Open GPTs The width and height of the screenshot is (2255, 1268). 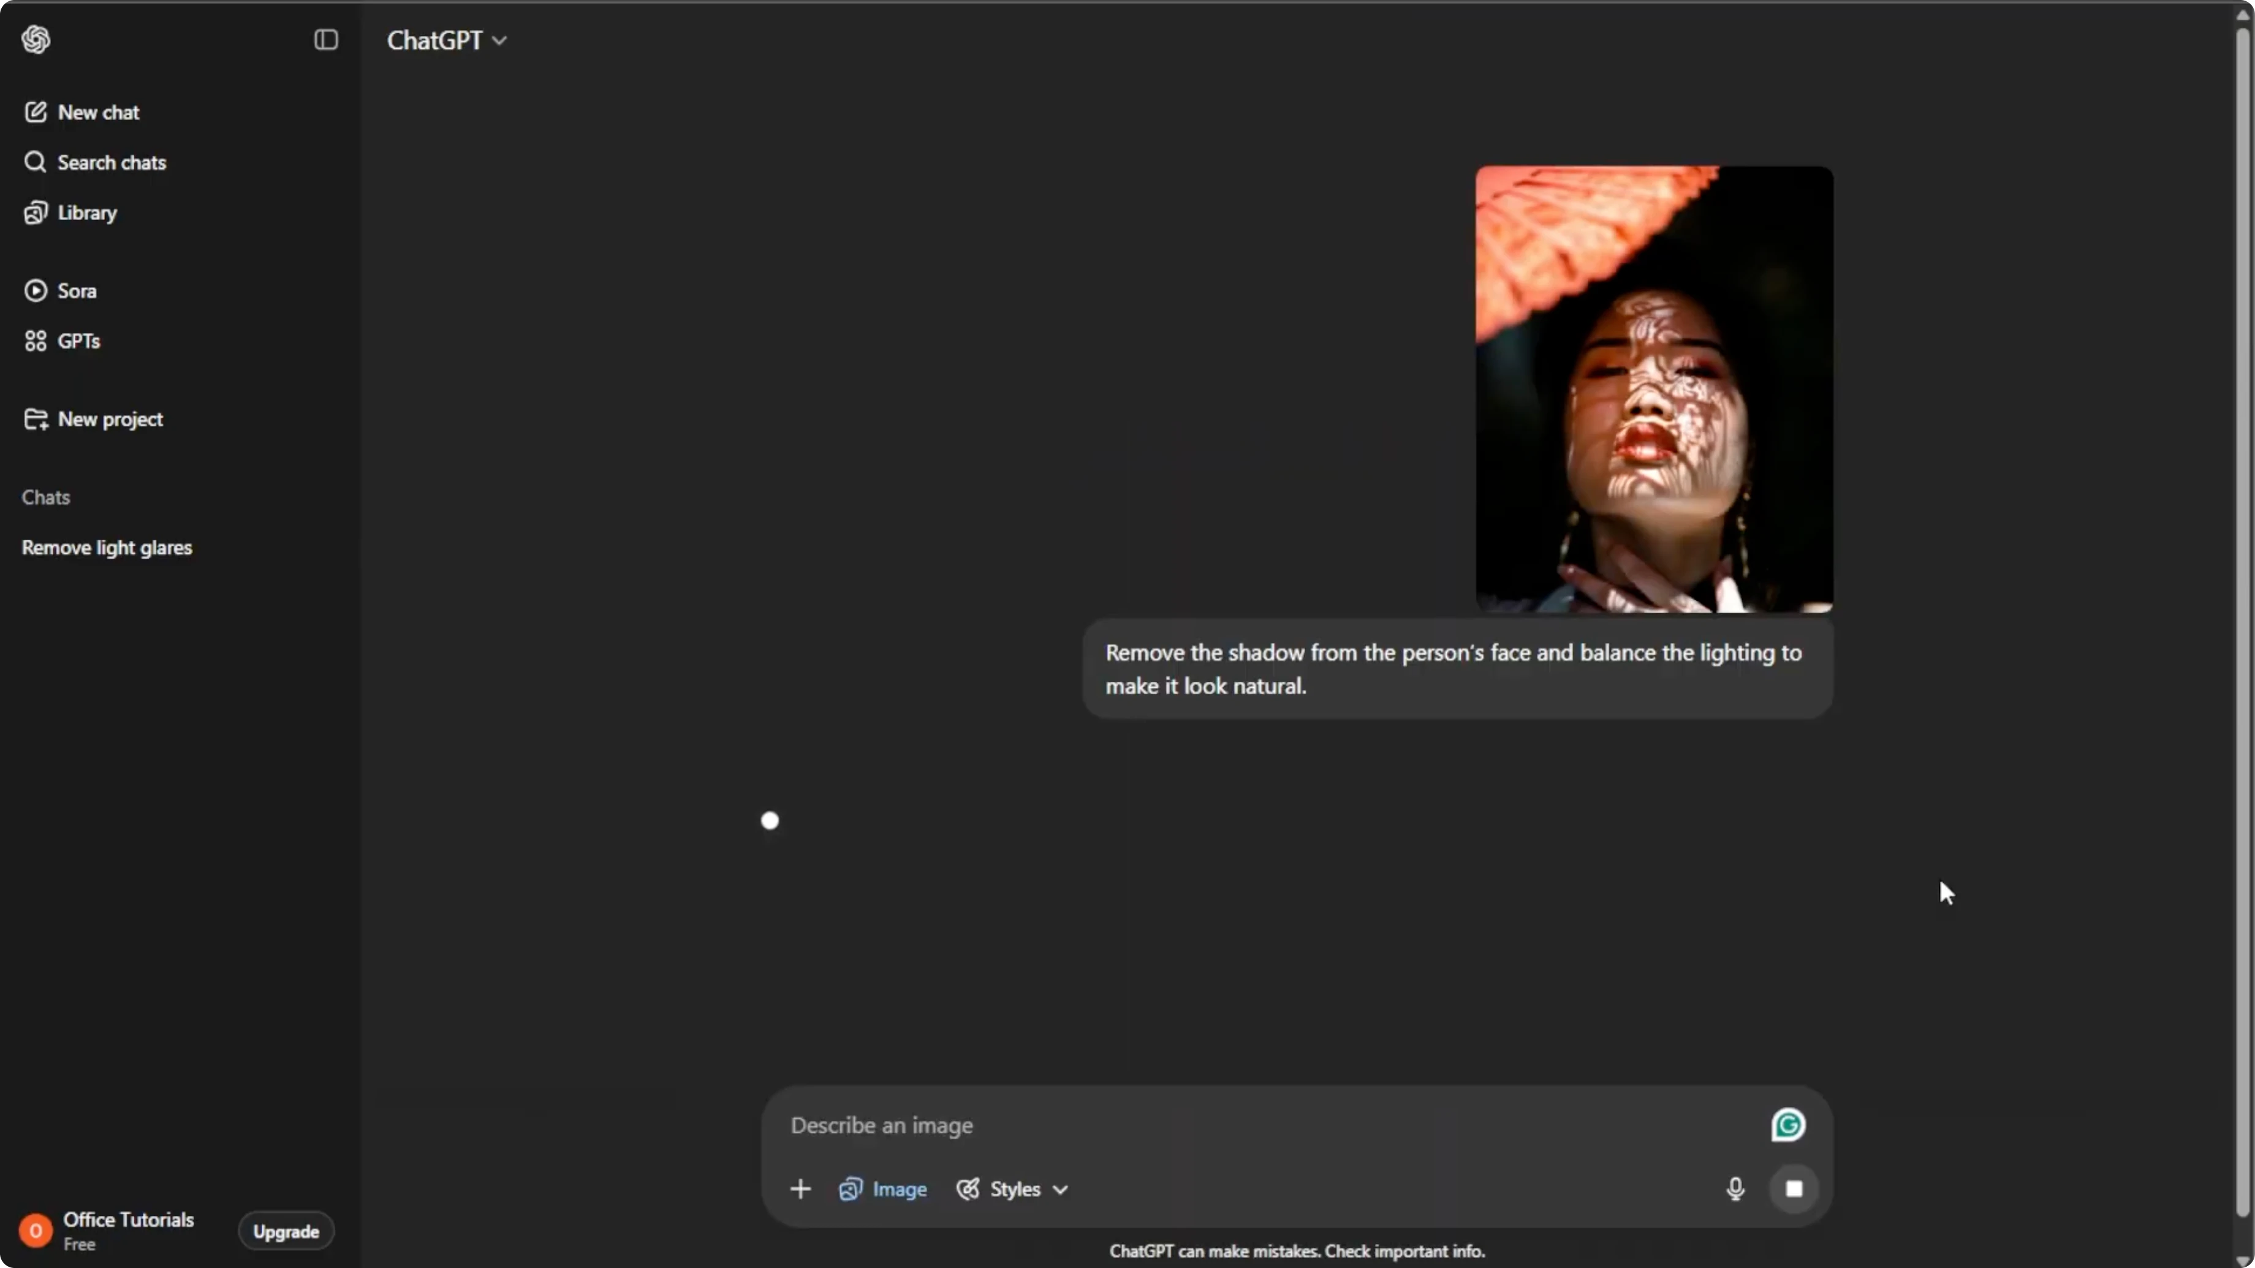coord(61,341)
